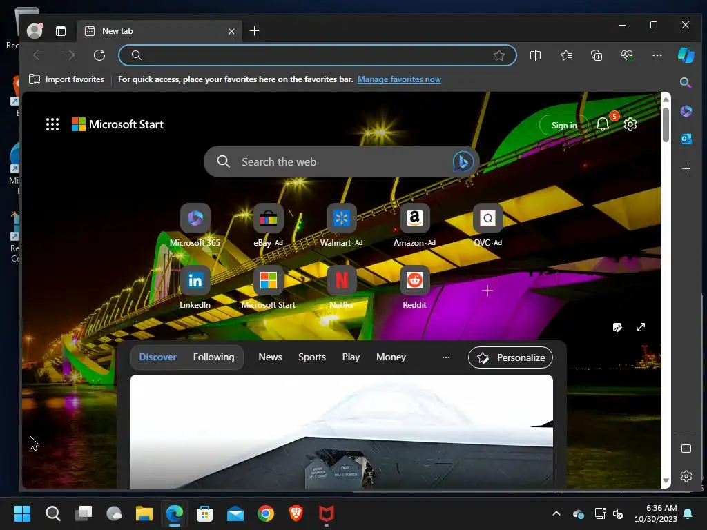Image resolution: width=707 pixels, height=530 pixels.
Task: Open Outlook in the sidebar
Action: [686, 139]
